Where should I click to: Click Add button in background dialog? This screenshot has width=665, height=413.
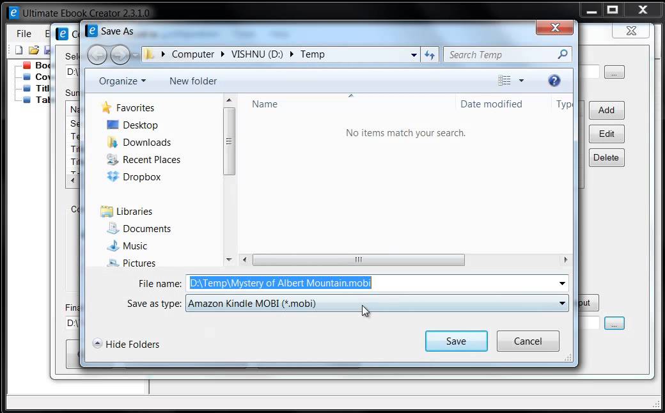pos(606,110)
